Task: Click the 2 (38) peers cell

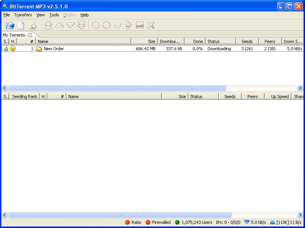Action: pyautogui.click(x=270, y=49)
